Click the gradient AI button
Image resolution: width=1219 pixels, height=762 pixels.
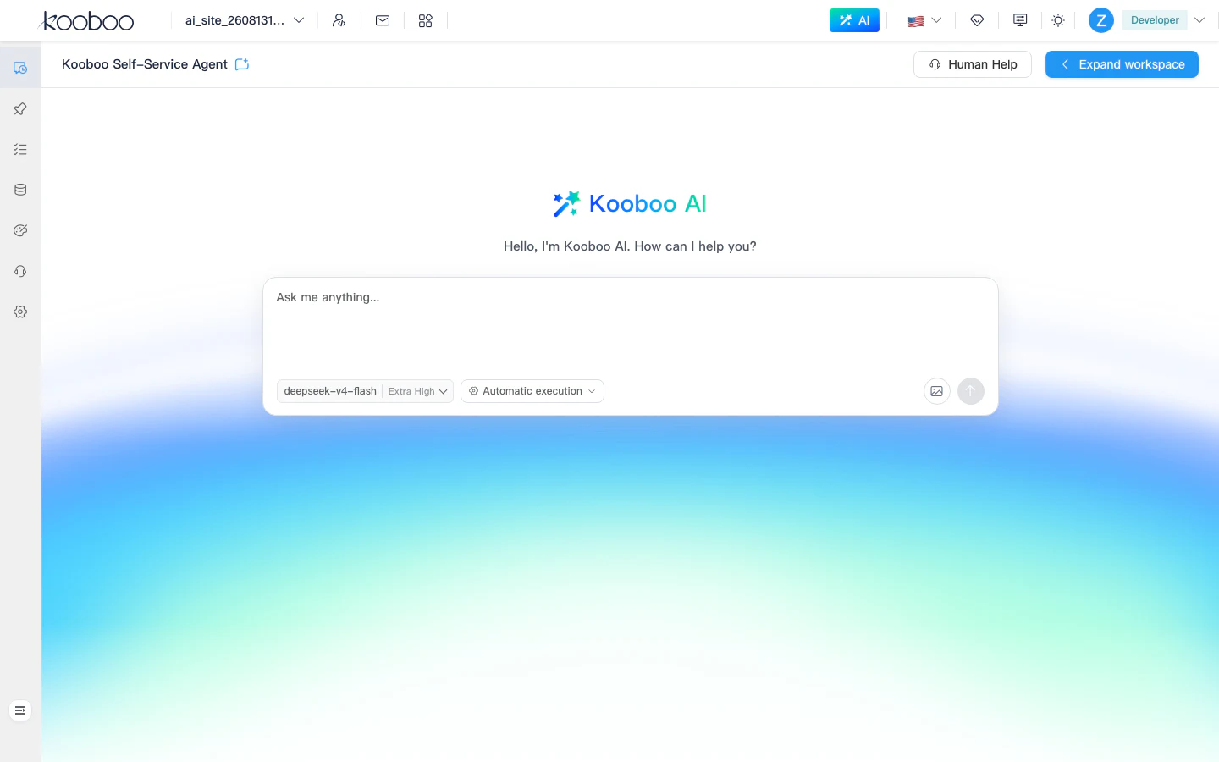854,20
